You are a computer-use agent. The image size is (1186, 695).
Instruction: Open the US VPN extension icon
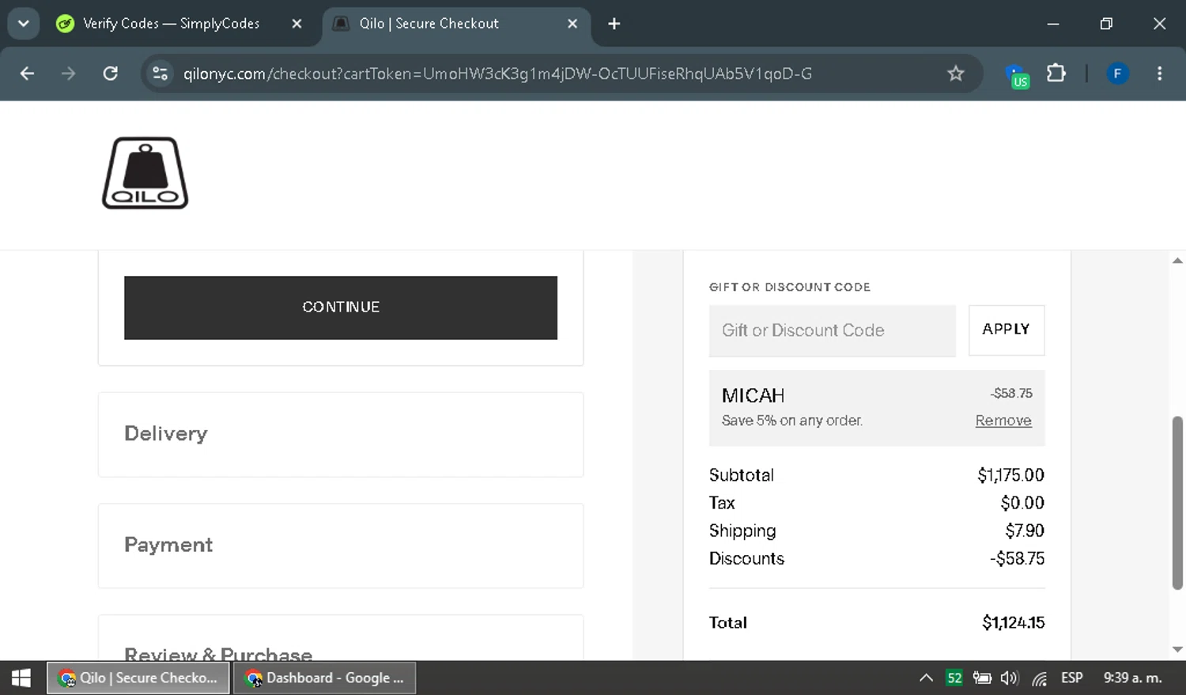(x=1018, y=76)
